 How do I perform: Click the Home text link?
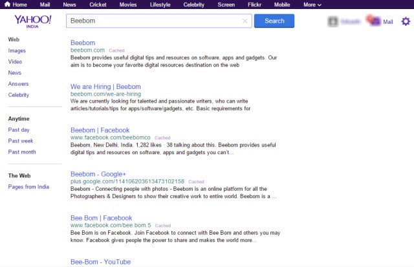(20, 5)
